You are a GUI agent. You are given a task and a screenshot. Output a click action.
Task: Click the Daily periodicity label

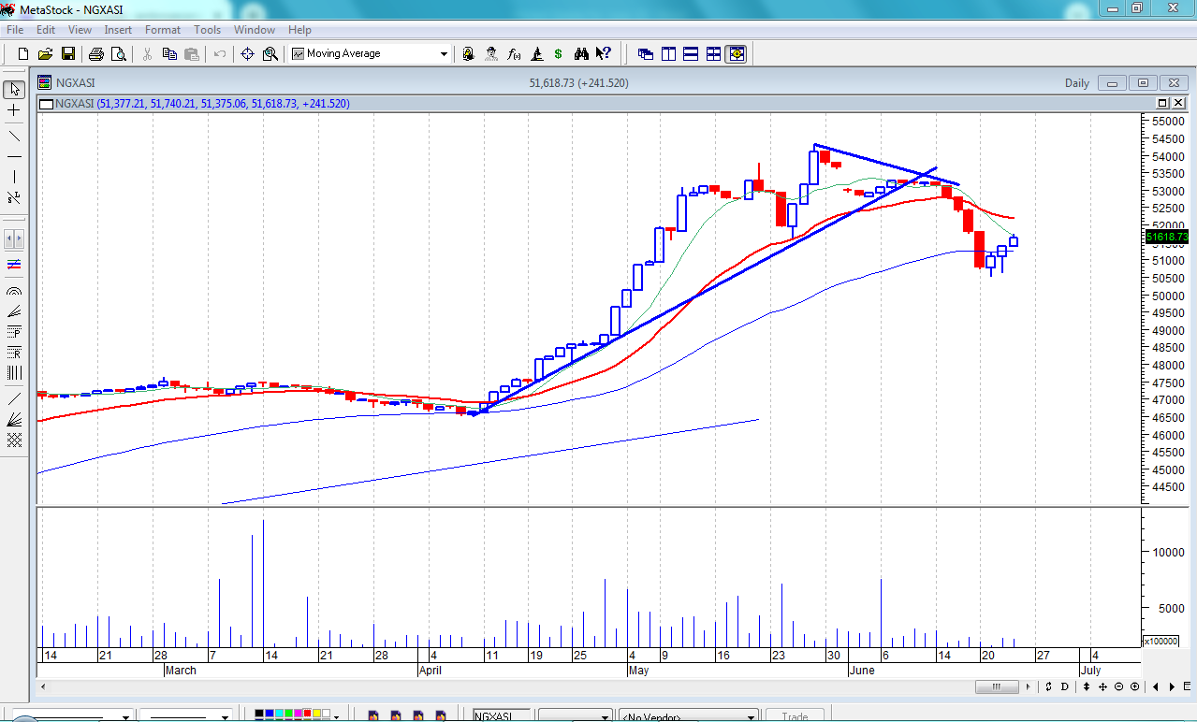pos(1076,83)
